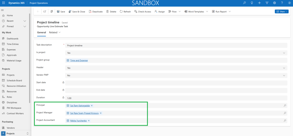This screenshot has height=136, width=293.
Task: Open the advanced find filter icon
Action: 267,3
